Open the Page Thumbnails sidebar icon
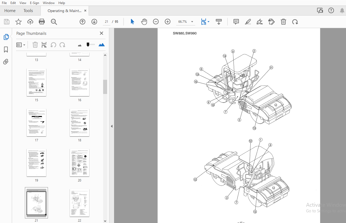Image resolution: width=346 pixels, height=223 pixels. (6, 37)
